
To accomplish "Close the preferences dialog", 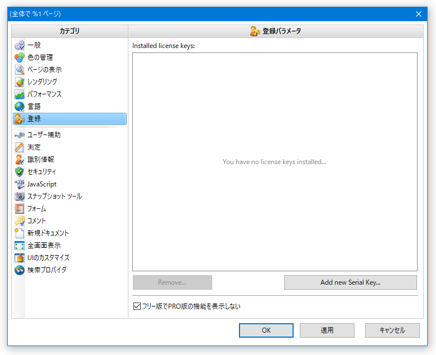I will 419,14.
